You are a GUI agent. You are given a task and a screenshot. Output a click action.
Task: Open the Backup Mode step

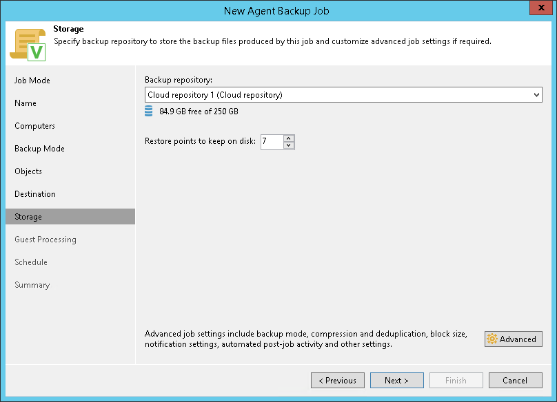pos(39,149)
